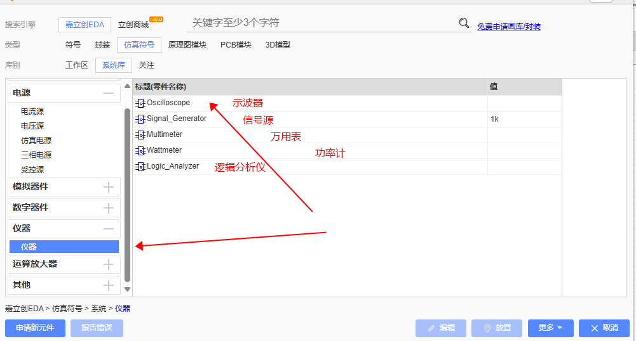Click the search magnifier icon
This screenshot has width=636, height=341.
pyautogui.click(x=464, y=23)
